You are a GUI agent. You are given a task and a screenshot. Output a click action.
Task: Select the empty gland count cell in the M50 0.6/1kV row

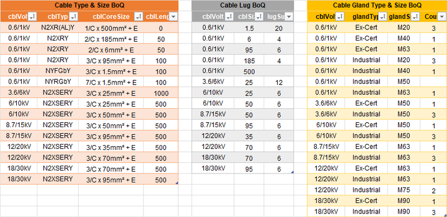click(434, 82)
